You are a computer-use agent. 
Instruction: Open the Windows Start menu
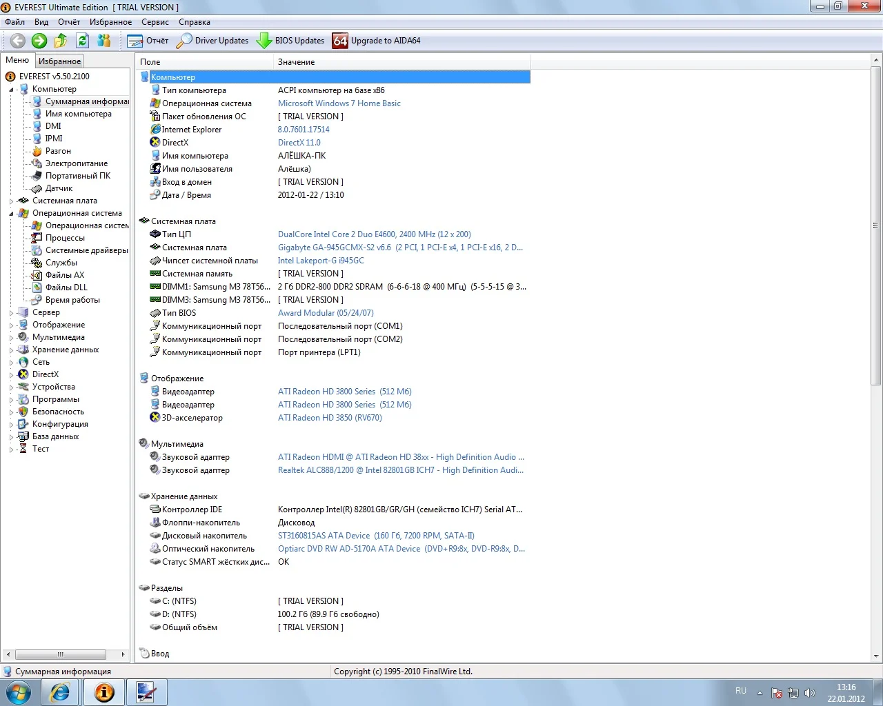point(19,692)
